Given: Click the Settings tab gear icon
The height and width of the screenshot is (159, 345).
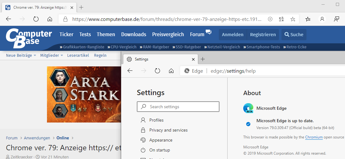Looking at the screenshot, I should click(x=129, y=59).
